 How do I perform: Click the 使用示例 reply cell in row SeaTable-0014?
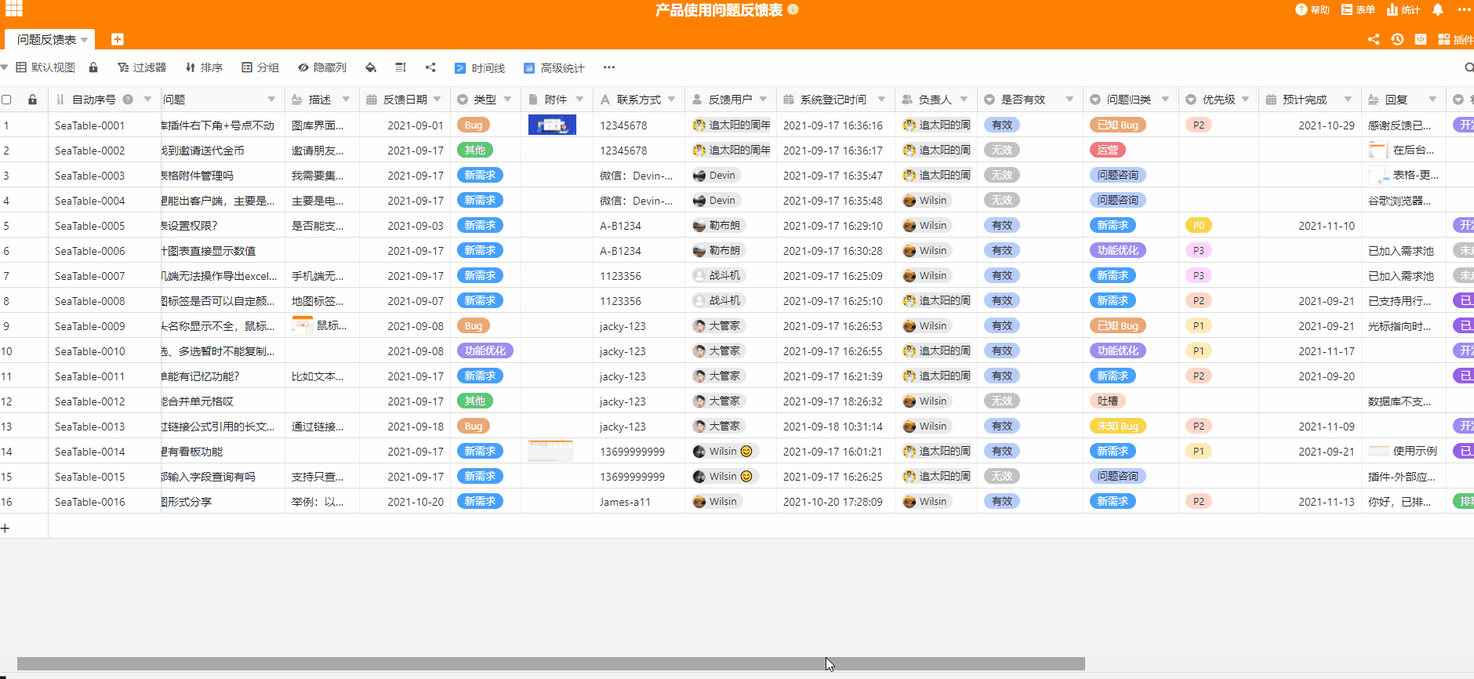1403,451
